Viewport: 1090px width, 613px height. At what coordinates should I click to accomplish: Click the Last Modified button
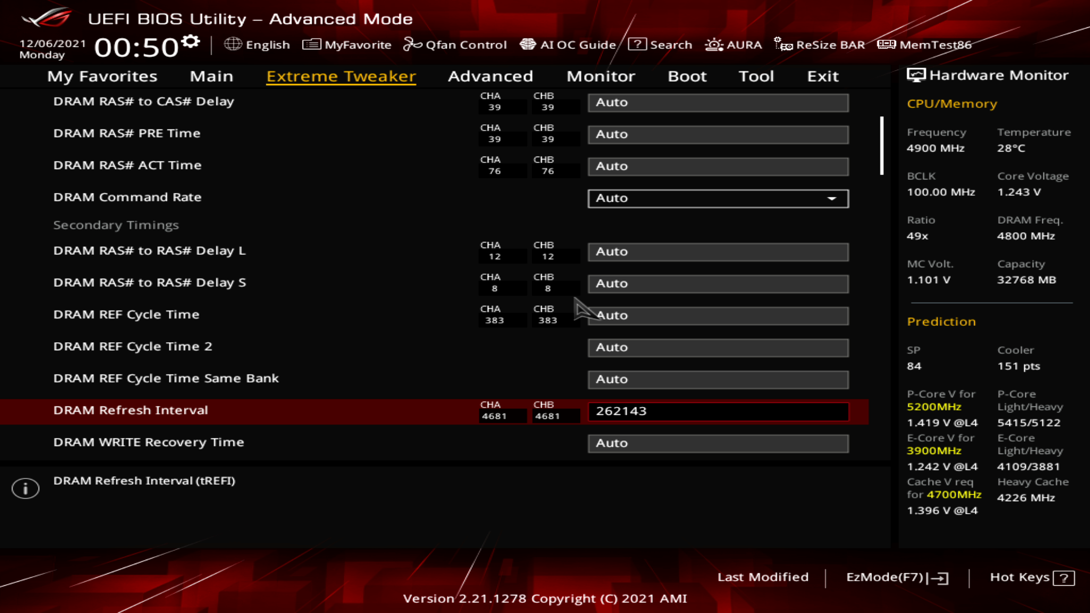(762, 577)
